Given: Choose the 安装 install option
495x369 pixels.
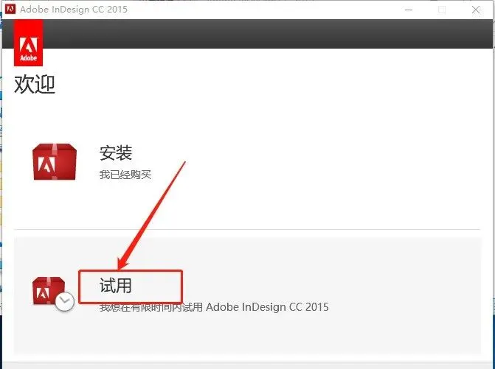Looking at the screenshot, I should coord(116,153).
